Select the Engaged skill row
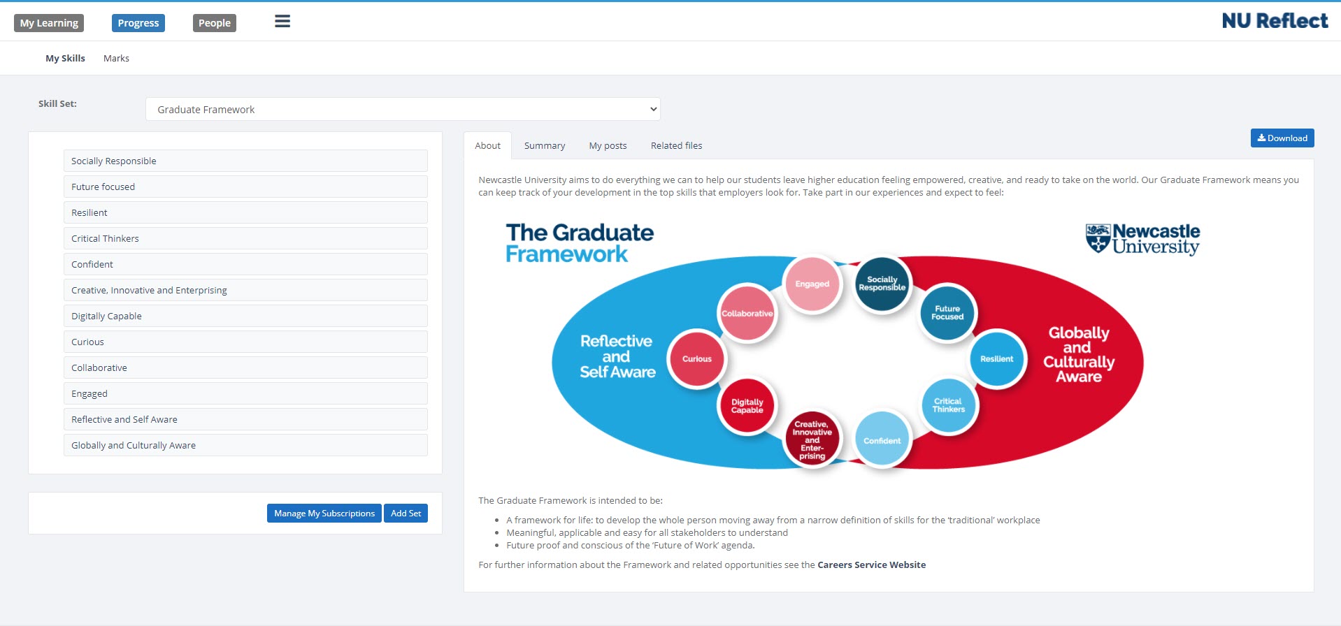Image resolution: width=1341 pixels, height=626 pixels. [245, 393]
